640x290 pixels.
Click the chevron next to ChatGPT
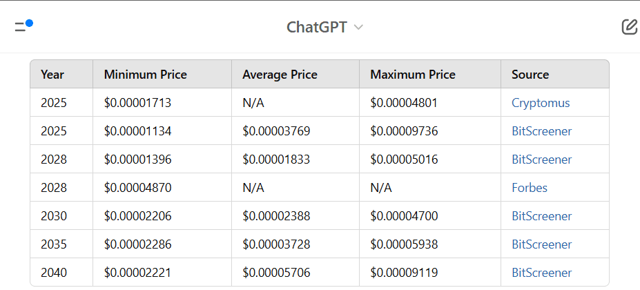click(x=358, y=27)
